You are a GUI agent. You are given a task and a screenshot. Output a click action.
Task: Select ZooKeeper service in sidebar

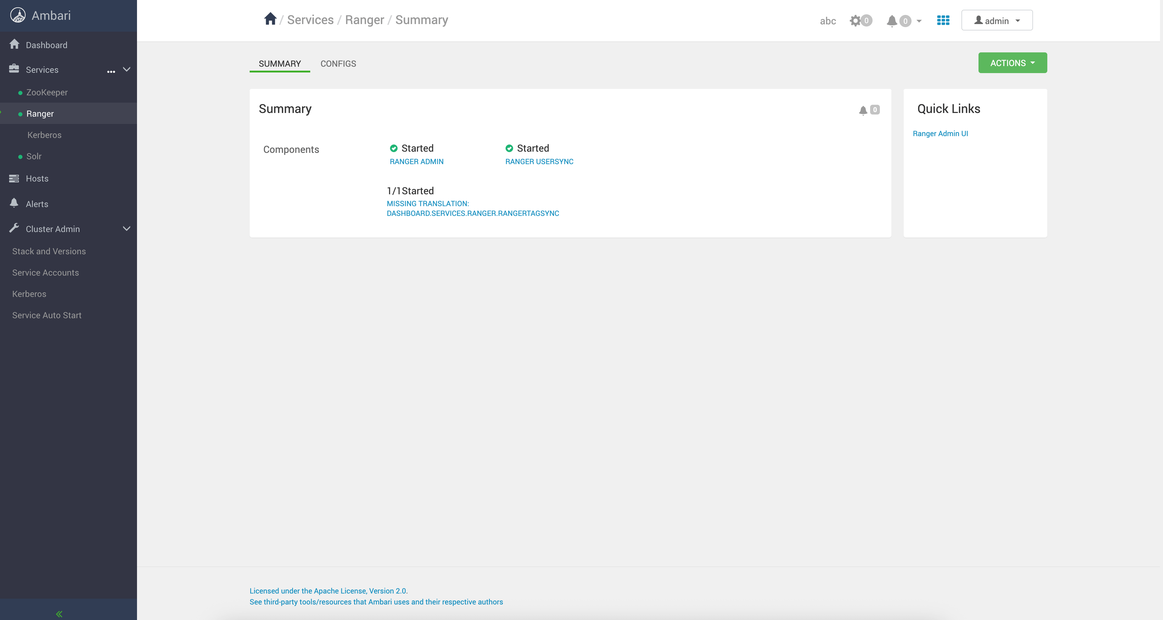coord(47,93)
